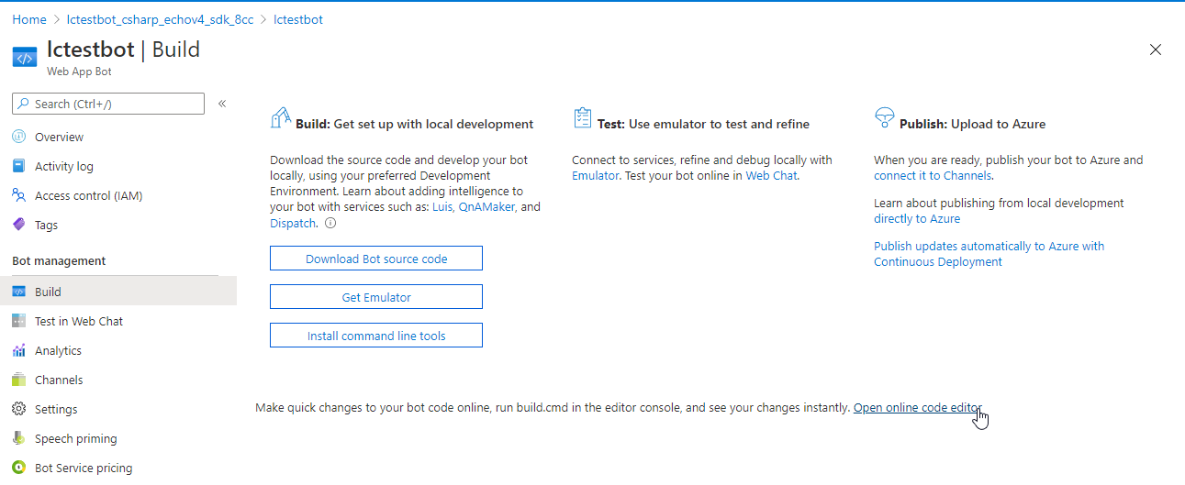
Task: Open Test in Web Chat menu item
Action: tap(78, 321)
